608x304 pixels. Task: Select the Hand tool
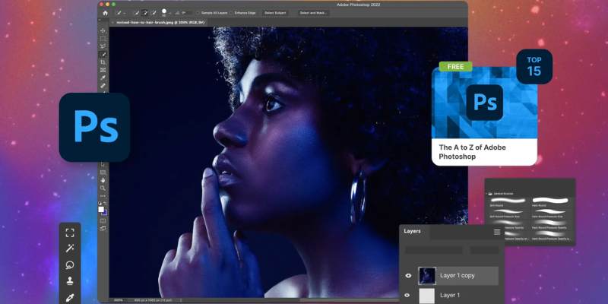[x=103, y=180]
